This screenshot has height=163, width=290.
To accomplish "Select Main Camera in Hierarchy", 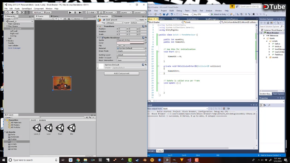I will point(14,24).
